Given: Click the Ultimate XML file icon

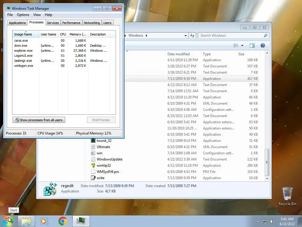Looking at the screenshot, I should point(93,147).
